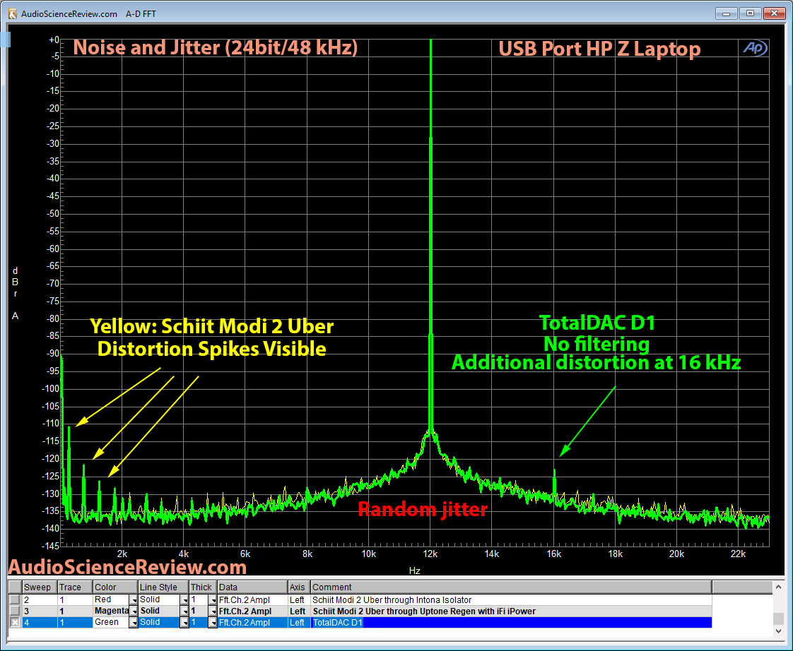The image size is (793, 651).
Task: Click the -145 y-axis tick label
Action: [x=50, y=546]
